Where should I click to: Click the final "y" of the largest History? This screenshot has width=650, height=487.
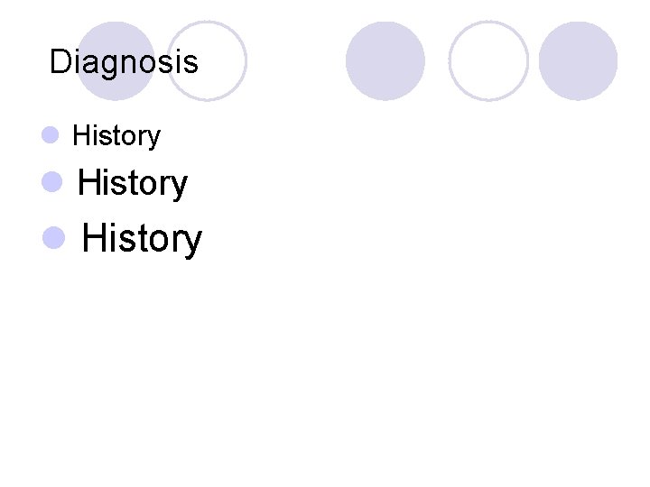click(193, 243)
